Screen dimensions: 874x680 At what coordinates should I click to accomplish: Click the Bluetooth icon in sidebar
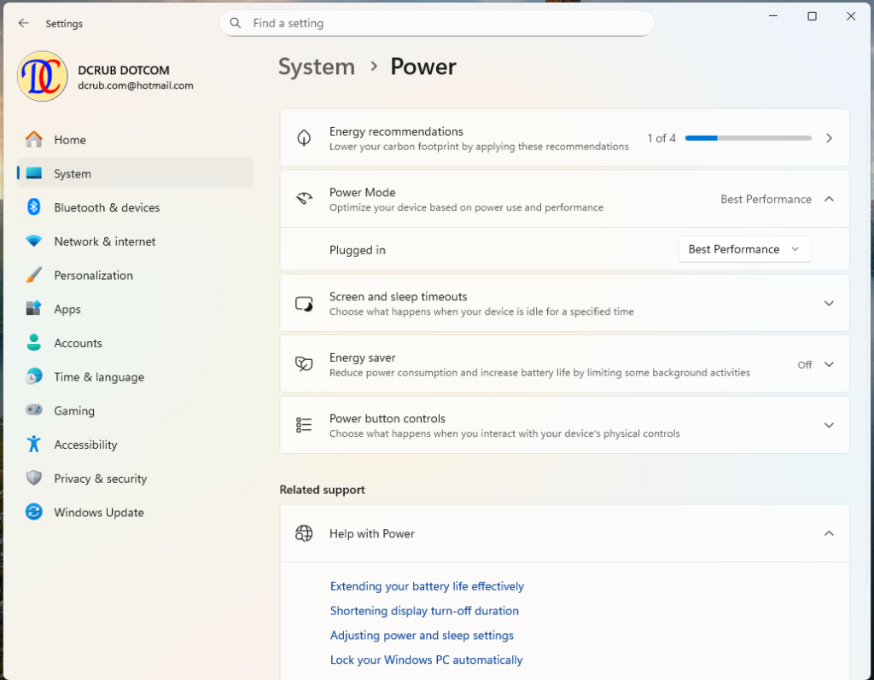coord(34,206)
